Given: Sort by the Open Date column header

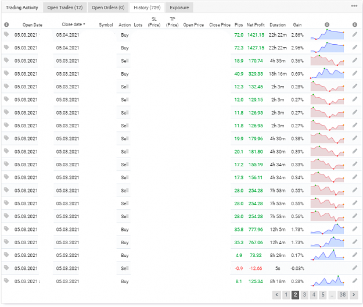Looking at the screenshot, I should pyautogui.click(x=33, y=25).
